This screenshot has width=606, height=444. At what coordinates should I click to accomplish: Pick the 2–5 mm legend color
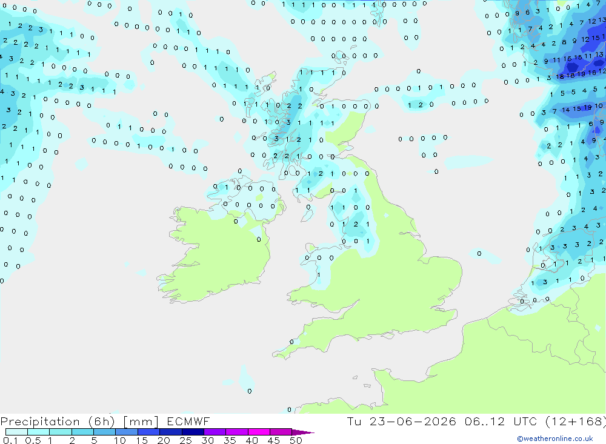pyautogui.click(x=82, y=432)
